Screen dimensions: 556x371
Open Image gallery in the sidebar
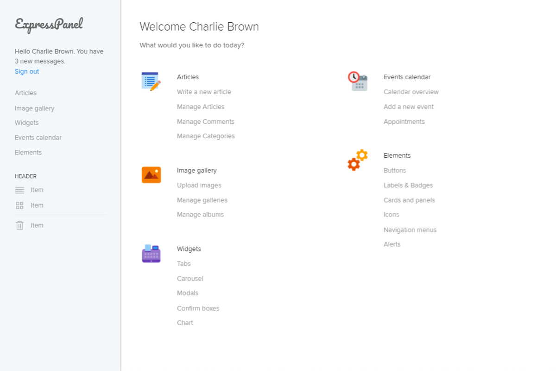coord(34,108)
